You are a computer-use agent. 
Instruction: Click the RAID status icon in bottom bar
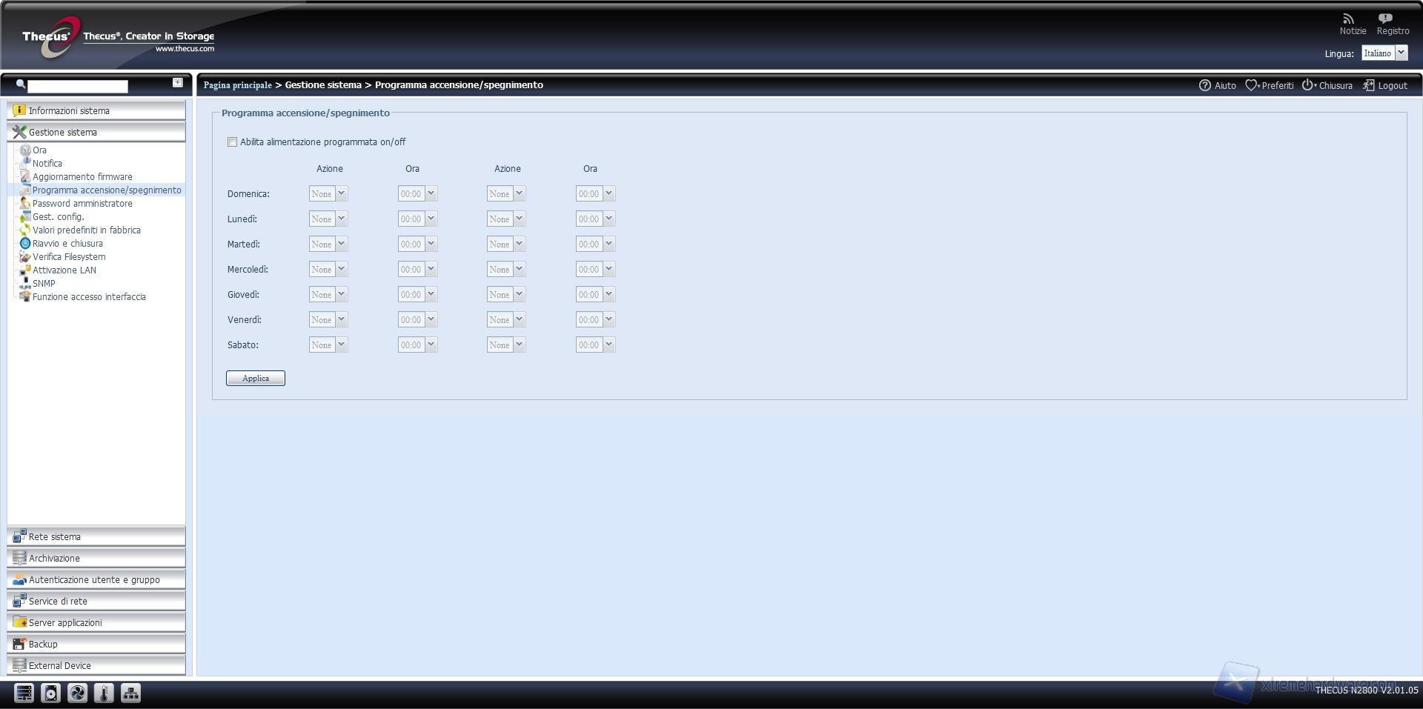tap(24, 693)
